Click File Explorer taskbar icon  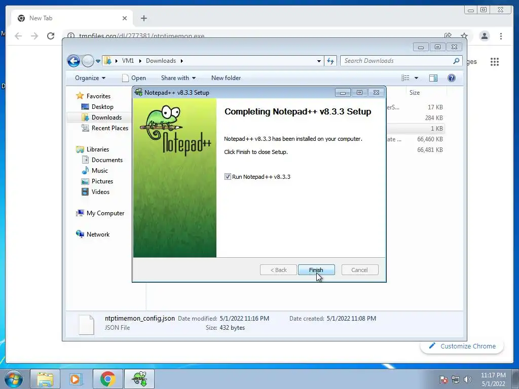(45, 379)
